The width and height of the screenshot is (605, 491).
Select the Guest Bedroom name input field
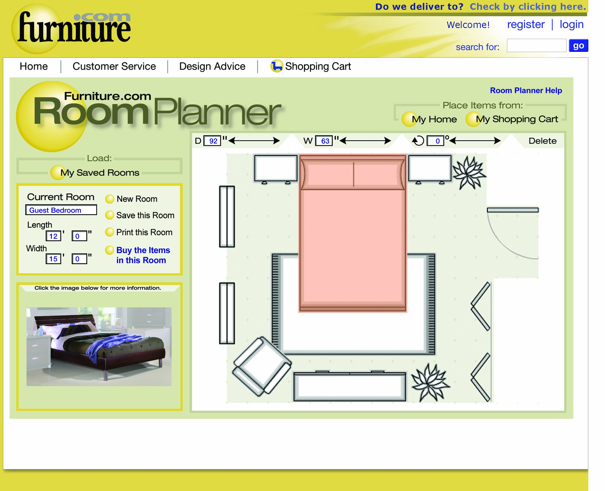(61, 210)
